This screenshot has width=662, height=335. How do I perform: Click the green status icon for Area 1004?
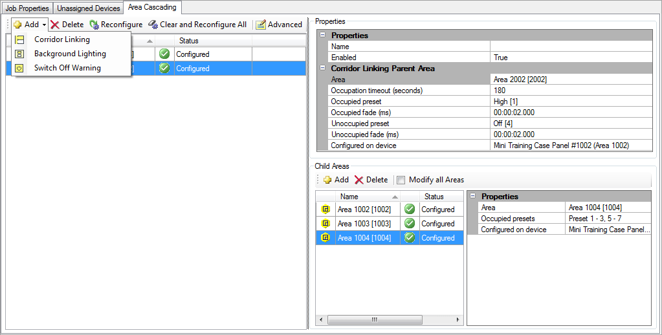[x=410, y=238]
